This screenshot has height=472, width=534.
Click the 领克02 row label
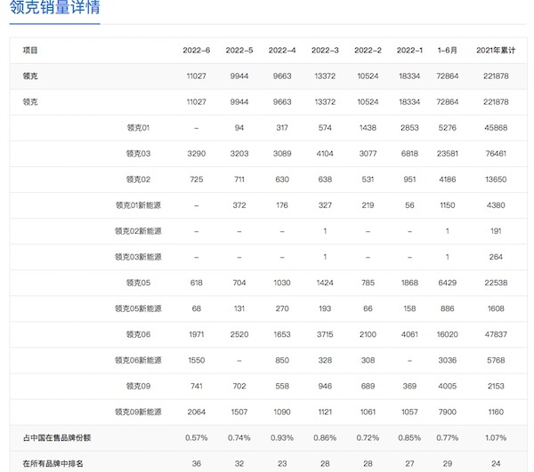[x=138, y=180]
